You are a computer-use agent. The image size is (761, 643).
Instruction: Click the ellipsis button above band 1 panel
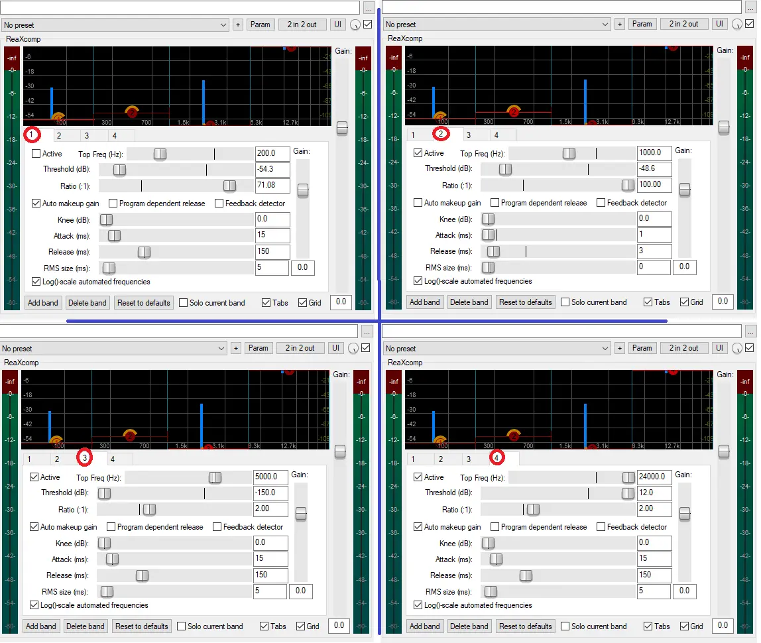pos(369,8)
